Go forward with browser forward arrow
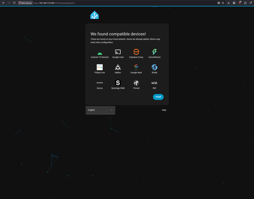This screenshot has height=199, width=254. tap(9, 3)
